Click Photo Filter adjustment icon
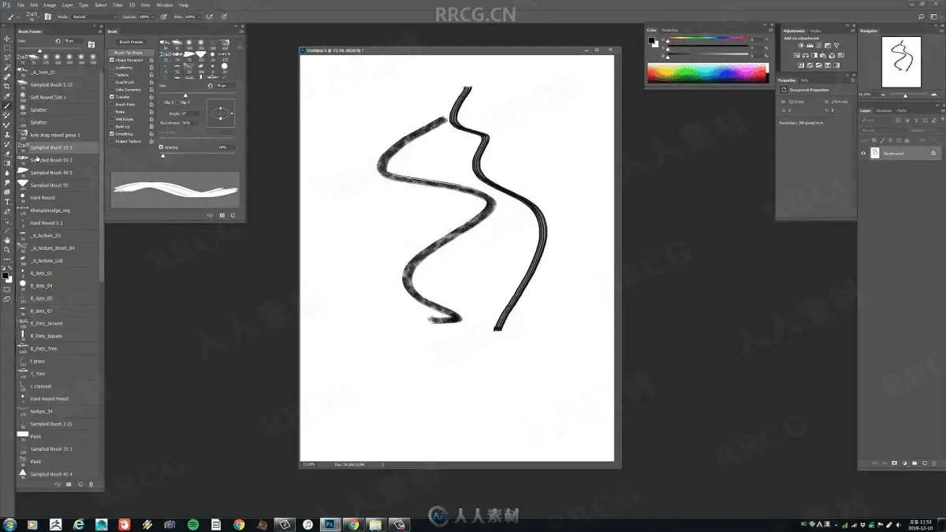The image size is (946, 532). [x=824, y=55]
